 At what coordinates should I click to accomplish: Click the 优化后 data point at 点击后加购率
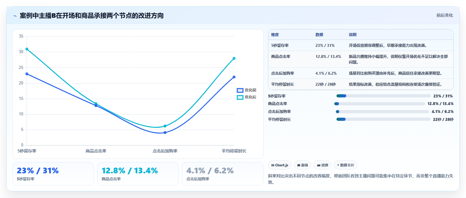165,126
